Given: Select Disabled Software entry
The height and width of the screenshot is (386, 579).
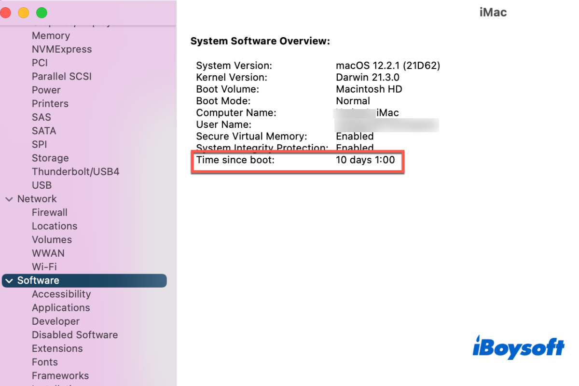Looking at the screenshot, I should pos(75,335).
